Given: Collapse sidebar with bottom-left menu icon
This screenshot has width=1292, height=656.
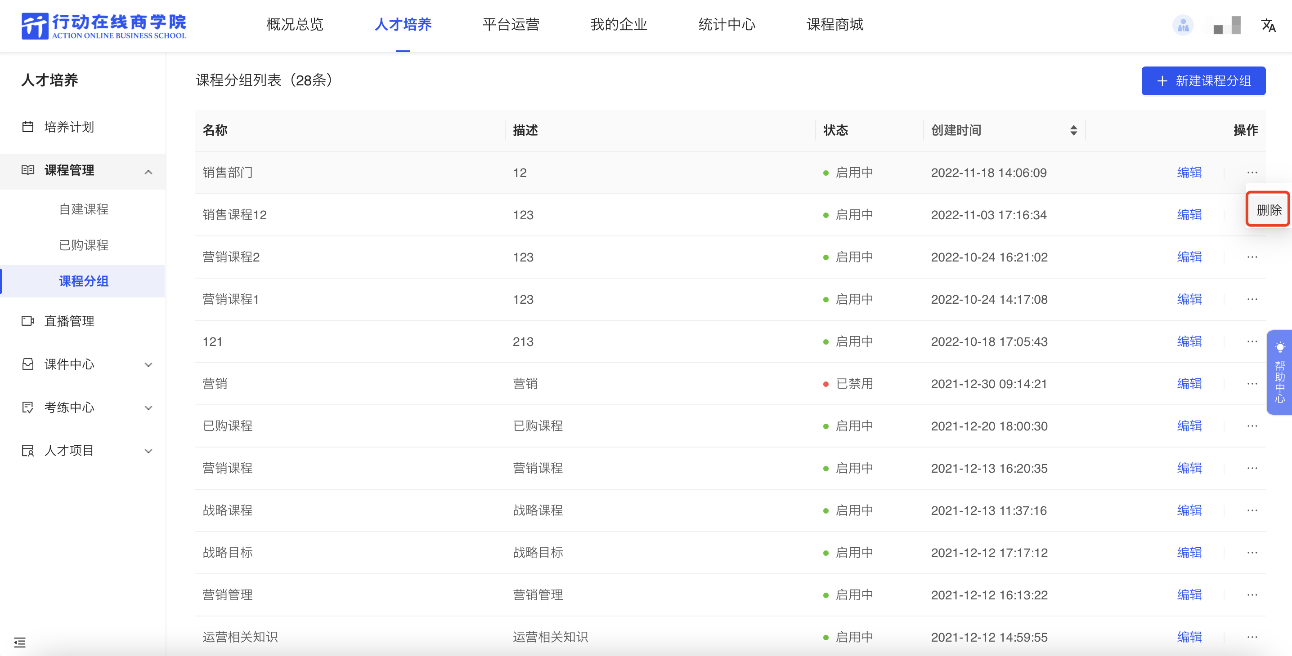Looking at the screenshot, I should 19,642.
